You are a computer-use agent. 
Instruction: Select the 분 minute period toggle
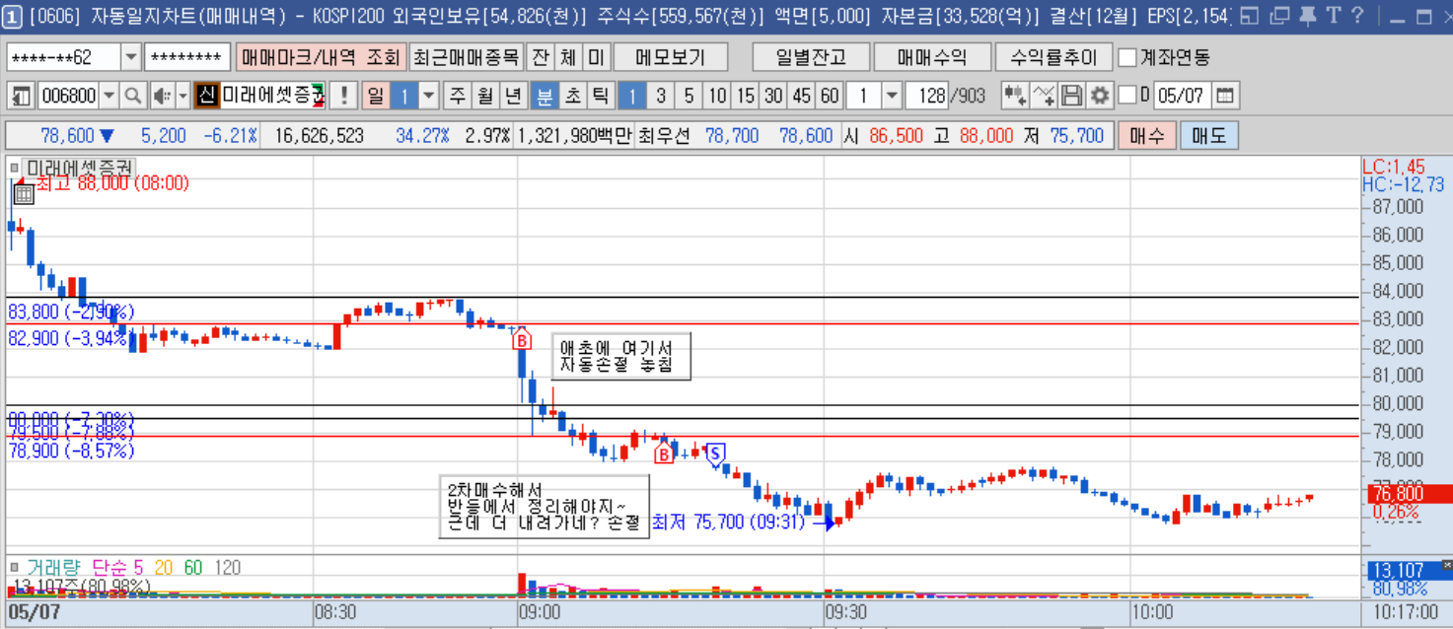pos(545,96)
